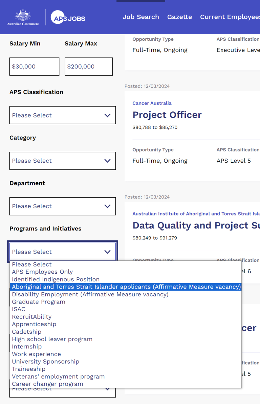Click the APS Jobs logo
260x404 pixels.
pos(68,18)
